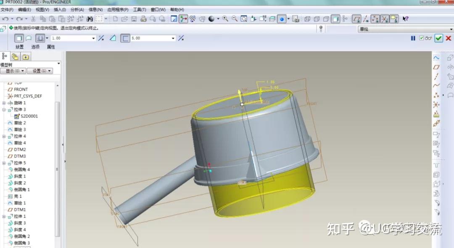Click the layers stack icon

tap(272, 19)
